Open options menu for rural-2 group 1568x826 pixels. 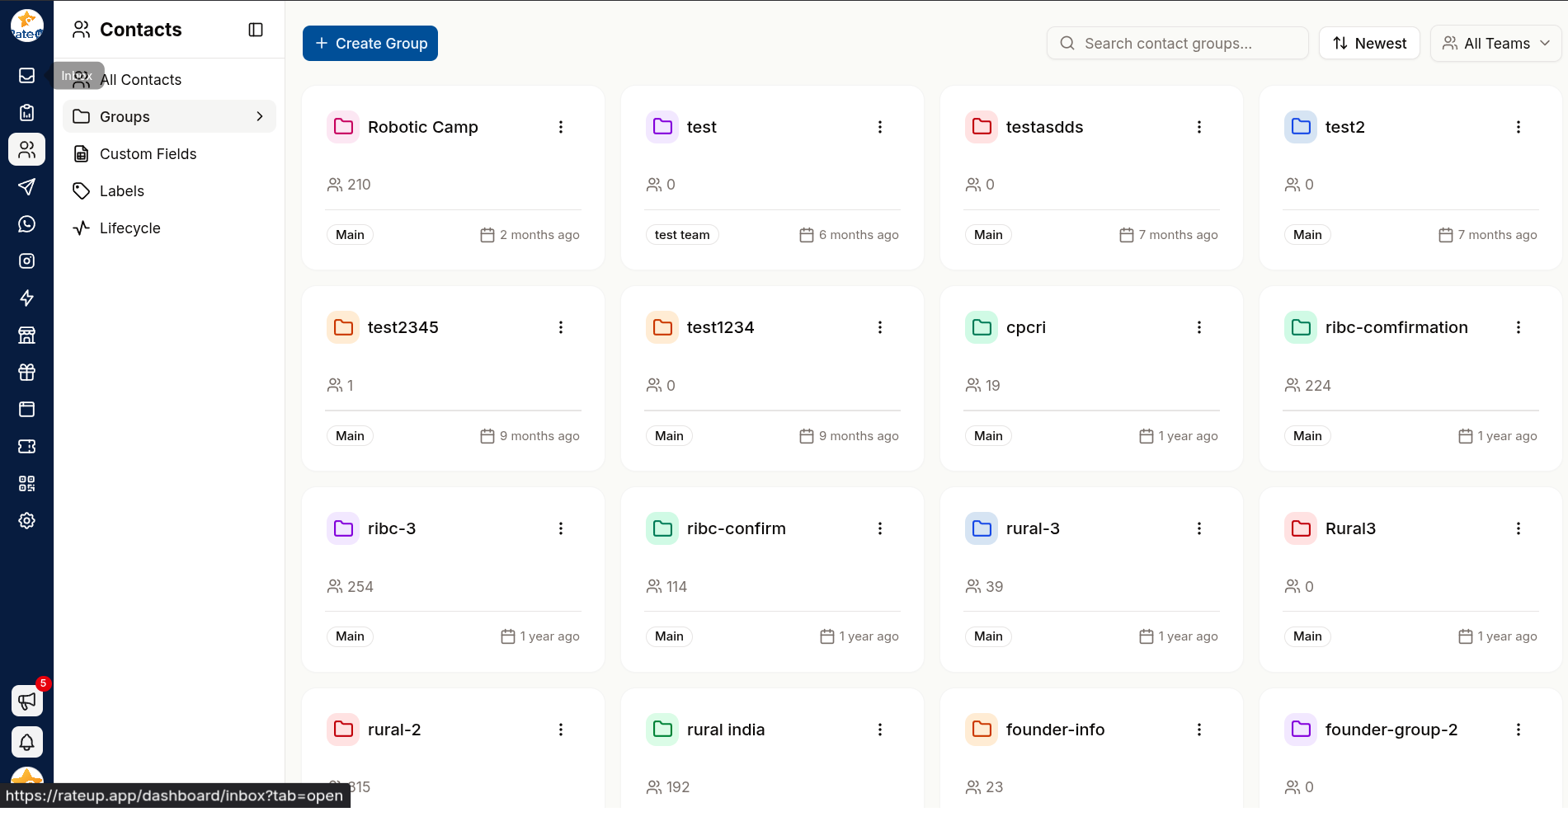pyautogui.click(x=561, y=730)
